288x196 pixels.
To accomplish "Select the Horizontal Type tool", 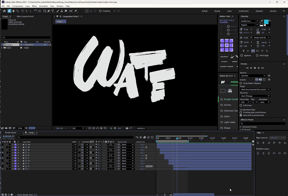I will coord(53,11).
